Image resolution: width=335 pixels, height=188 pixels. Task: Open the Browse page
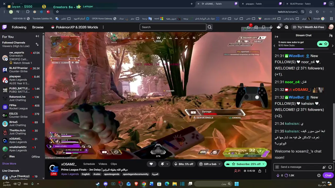point(38,27)
